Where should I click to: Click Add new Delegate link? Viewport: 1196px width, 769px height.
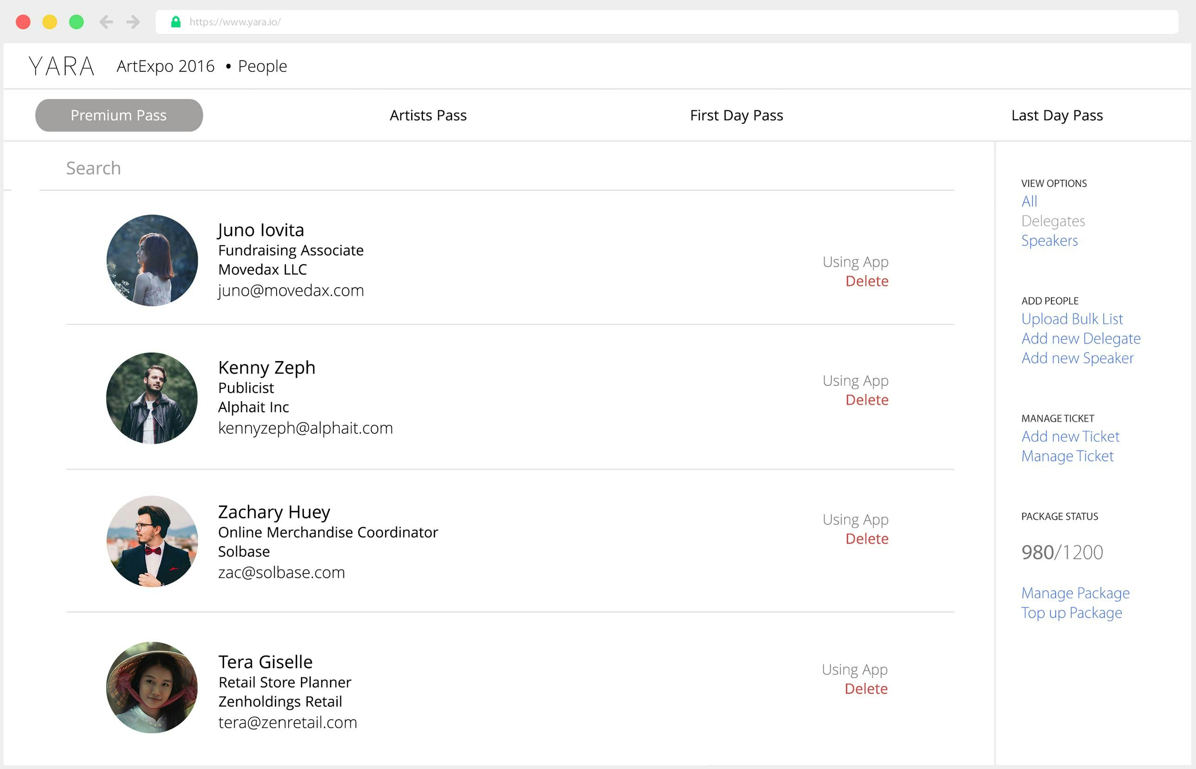[x=1080, y=339]
